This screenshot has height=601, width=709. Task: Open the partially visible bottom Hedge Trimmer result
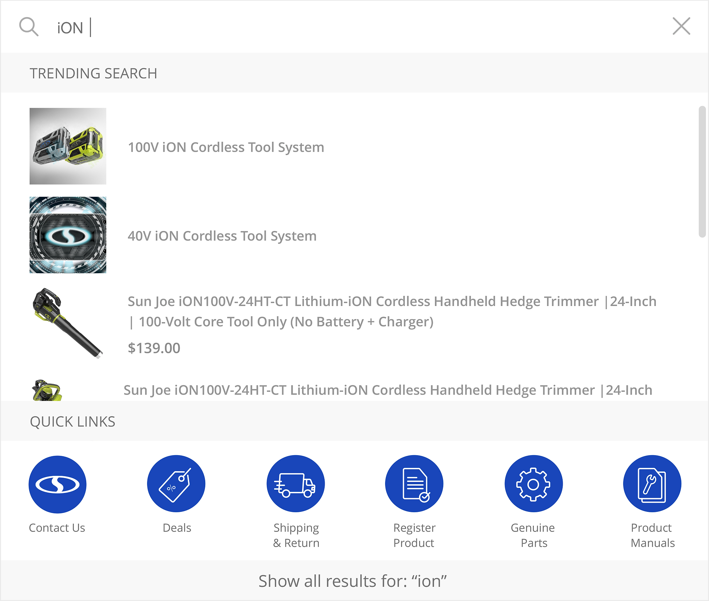click(388, 390)
